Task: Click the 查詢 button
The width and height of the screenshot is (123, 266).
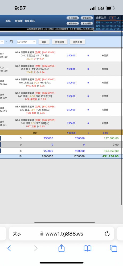Action: point(44,42)
